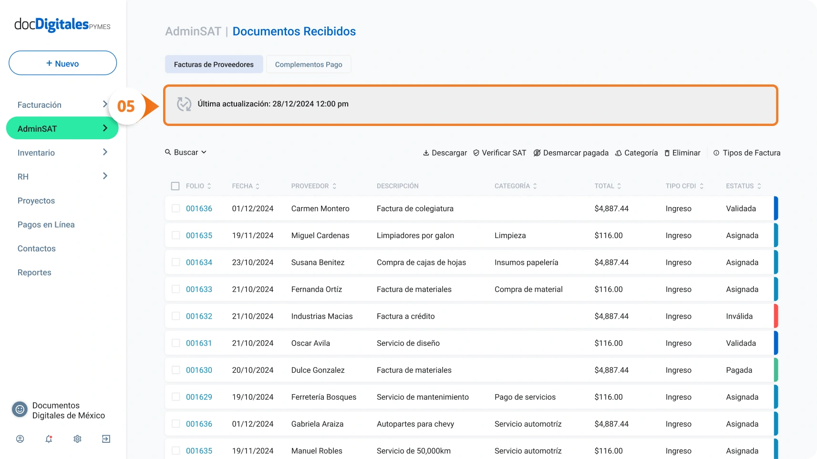Open the settings gear icon
The height and width of the screenshot is (459, 817).
[77, 439]
